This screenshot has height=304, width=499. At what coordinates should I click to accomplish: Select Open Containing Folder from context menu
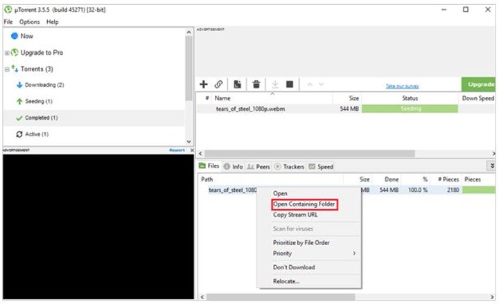(x=304, y=204)
